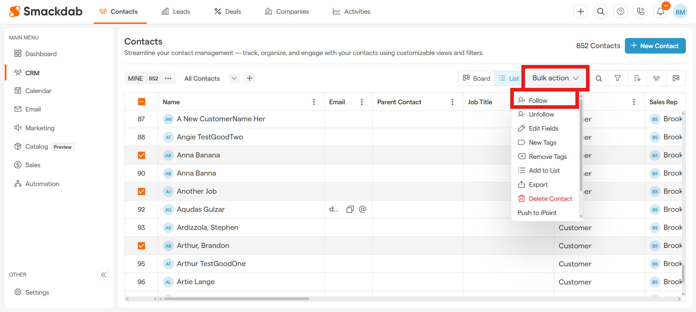Screen dimensions: 696x312
Task: Switch to the Deals tab
Action: coord(228,12)
